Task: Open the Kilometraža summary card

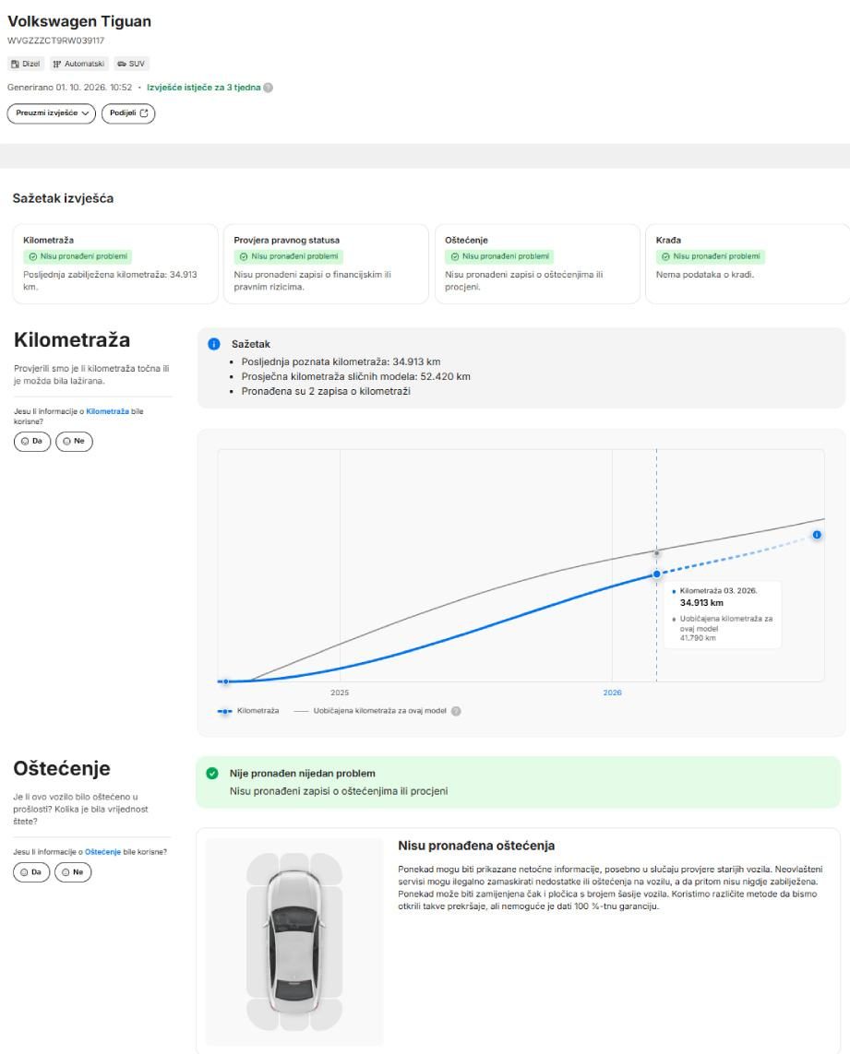Action: pos(115,264)
